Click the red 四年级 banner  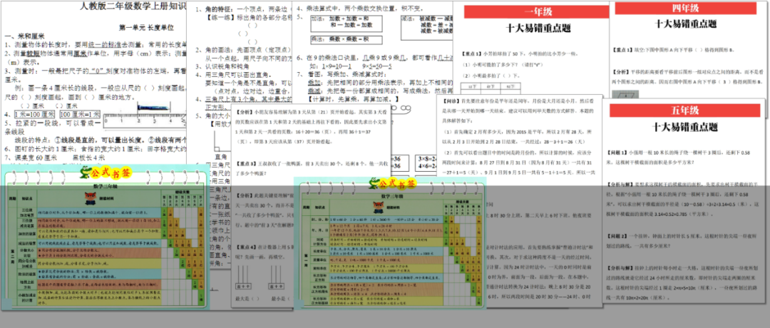(x=687, y=8)
